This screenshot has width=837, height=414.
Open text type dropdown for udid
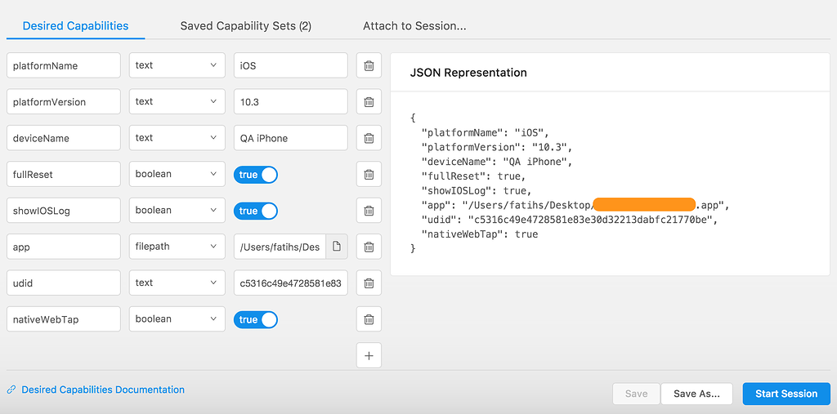pos(177,283)
